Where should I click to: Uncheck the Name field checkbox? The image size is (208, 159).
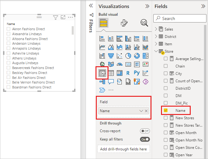pyautogui.click(x=166, y=110)
